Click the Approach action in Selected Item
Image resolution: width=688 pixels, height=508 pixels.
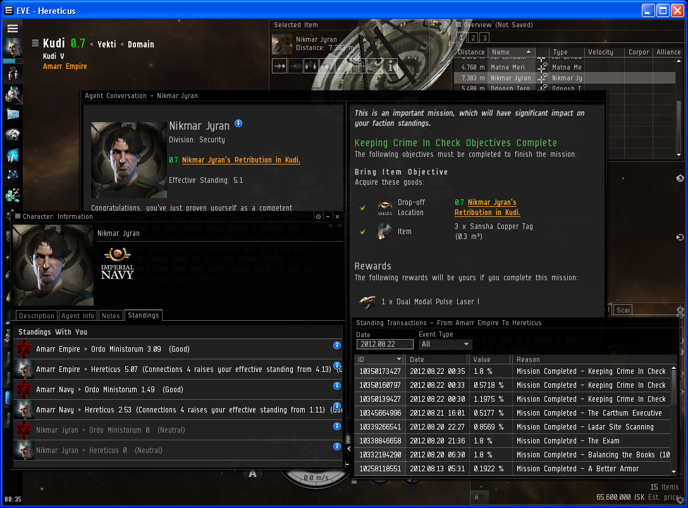[x=279, y=66]
